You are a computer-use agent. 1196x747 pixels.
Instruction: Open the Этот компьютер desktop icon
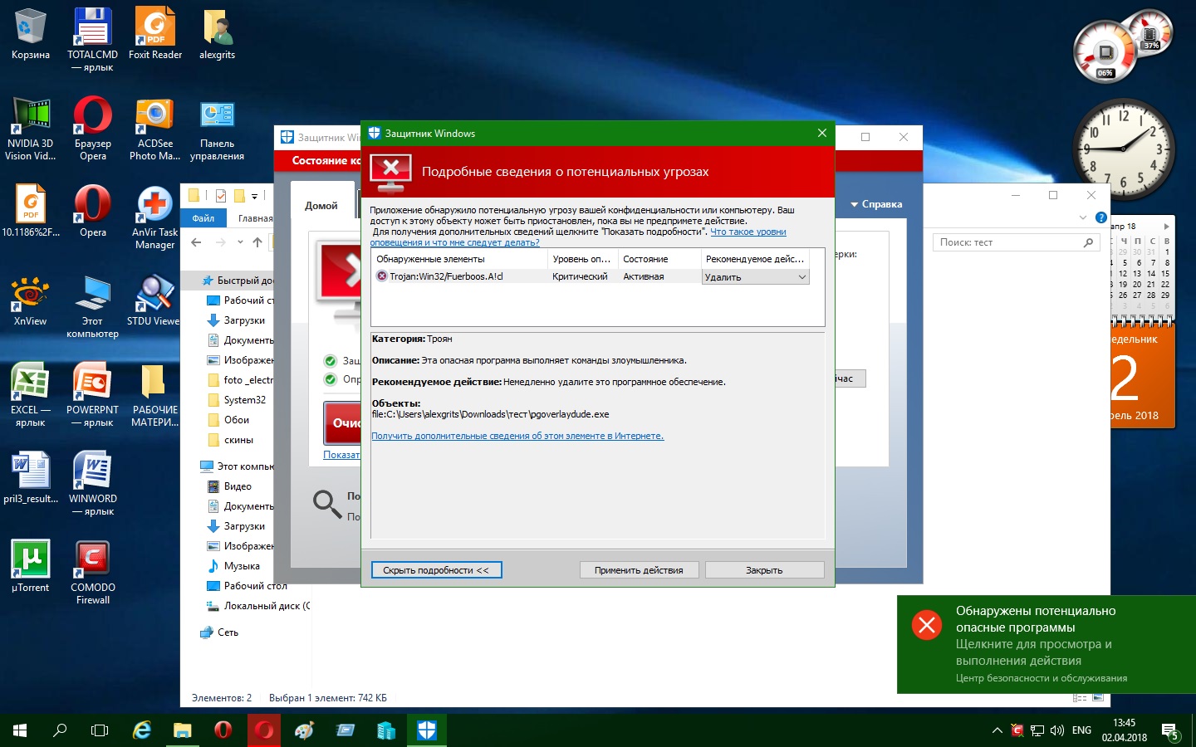pyautogui.click(x=92, y=306)
